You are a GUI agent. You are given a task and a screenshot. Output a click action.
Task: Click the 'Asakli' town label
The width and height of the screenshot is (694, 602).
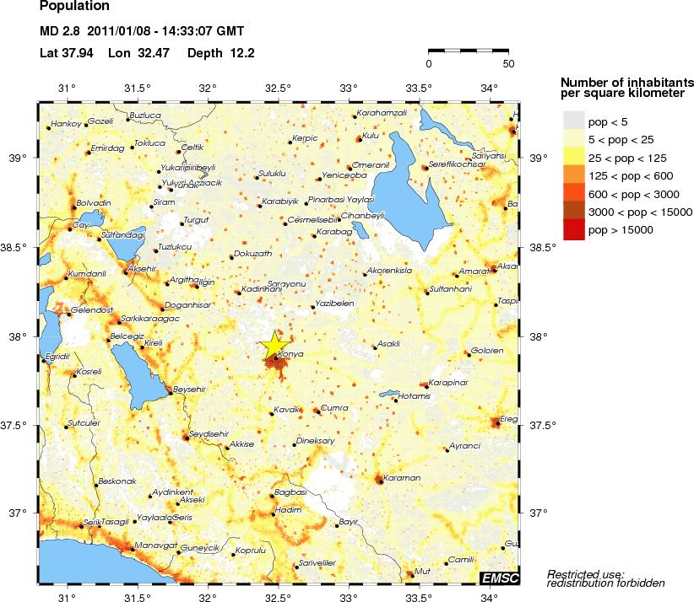388,344
